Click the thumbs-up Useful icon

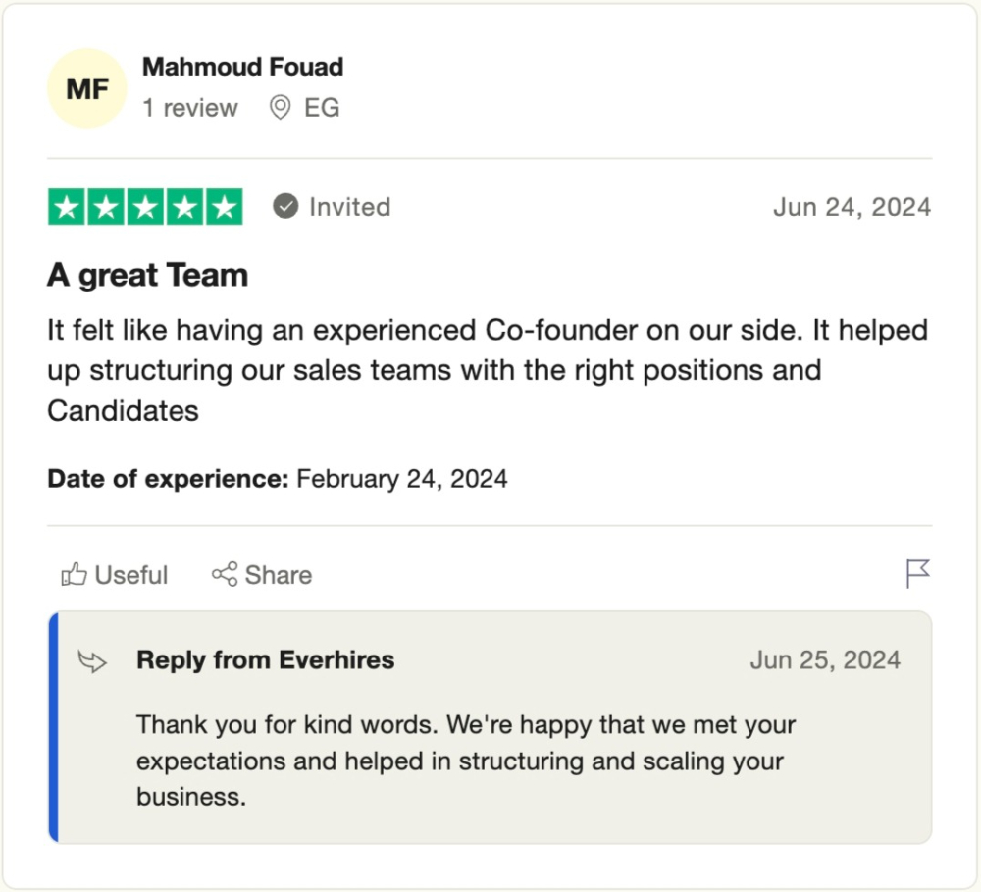(74, 575)
